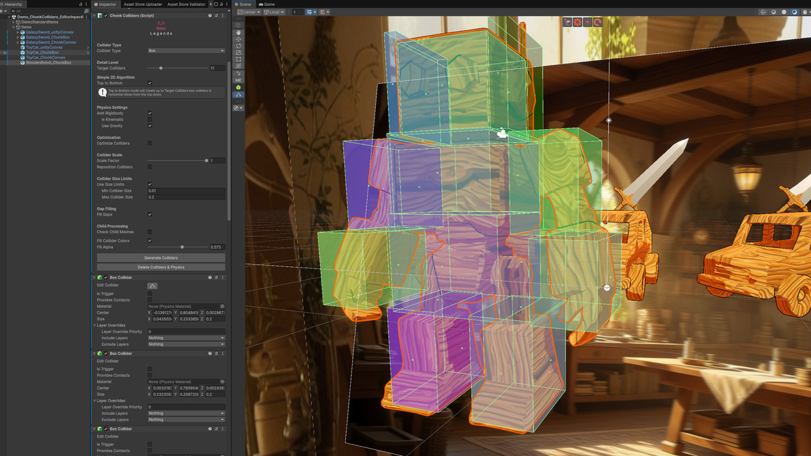811x456 pixels.
Task: Activate the blue Edit Collider scene tool
Action: click(238, 95)
